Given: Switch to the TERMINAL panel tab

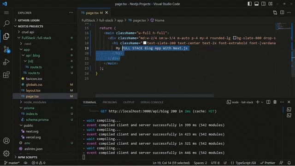Looking at the screenshot, I should coord(89,102).
